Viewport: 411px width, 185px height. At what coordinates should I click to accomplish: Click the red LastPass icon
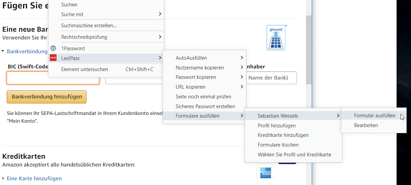53,58
